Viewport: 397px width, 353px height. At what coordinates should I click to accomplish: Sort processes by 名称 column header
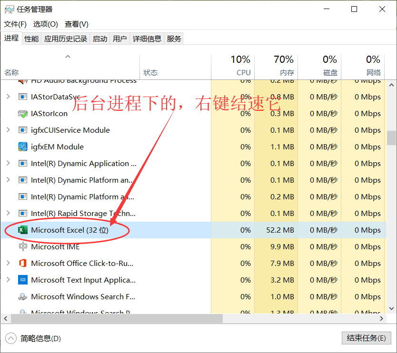[x=70, y=67]
